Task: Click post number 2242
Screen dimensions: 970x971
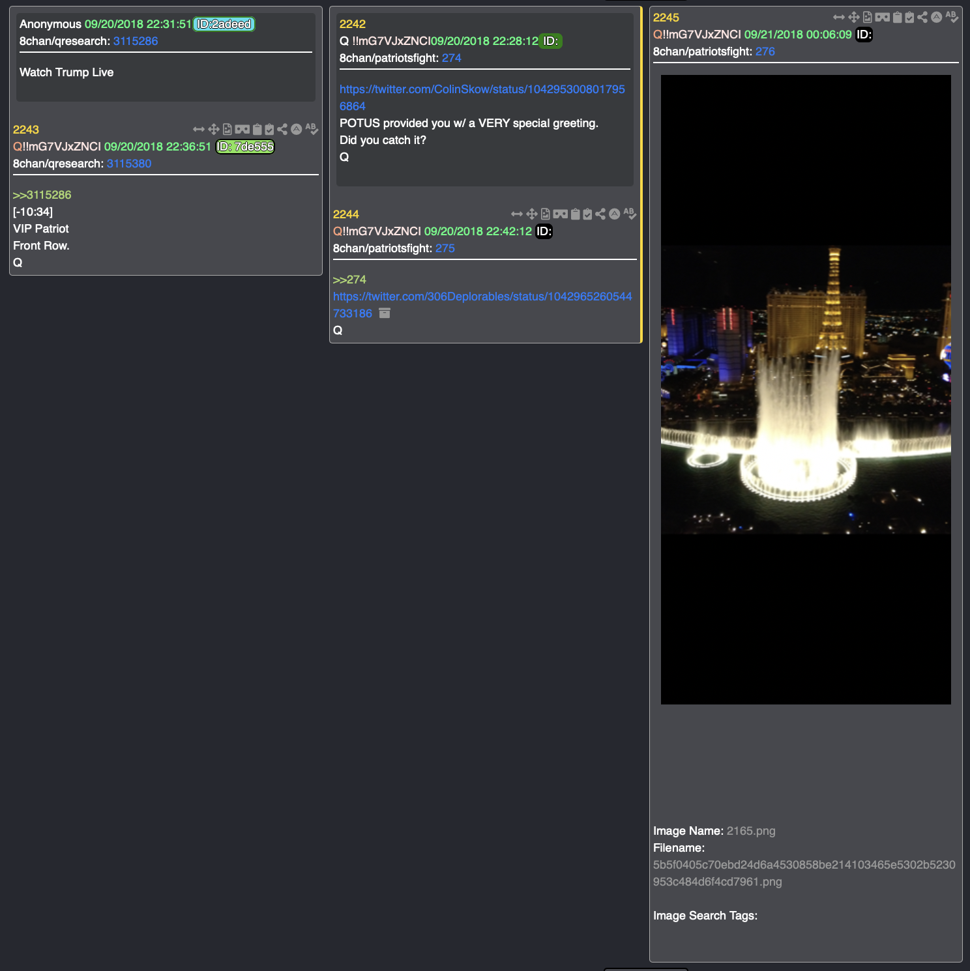Action: 353,24
